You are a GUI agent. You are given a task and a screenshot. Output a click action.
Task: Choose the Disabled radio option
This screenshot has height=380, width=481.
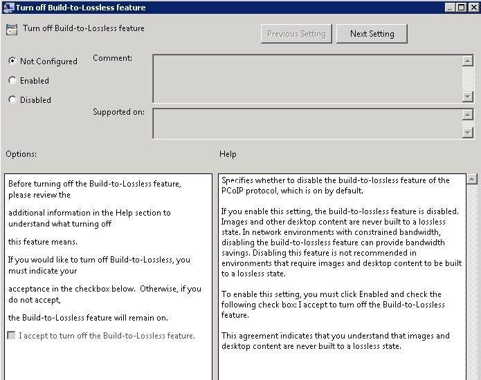[12, 99]
